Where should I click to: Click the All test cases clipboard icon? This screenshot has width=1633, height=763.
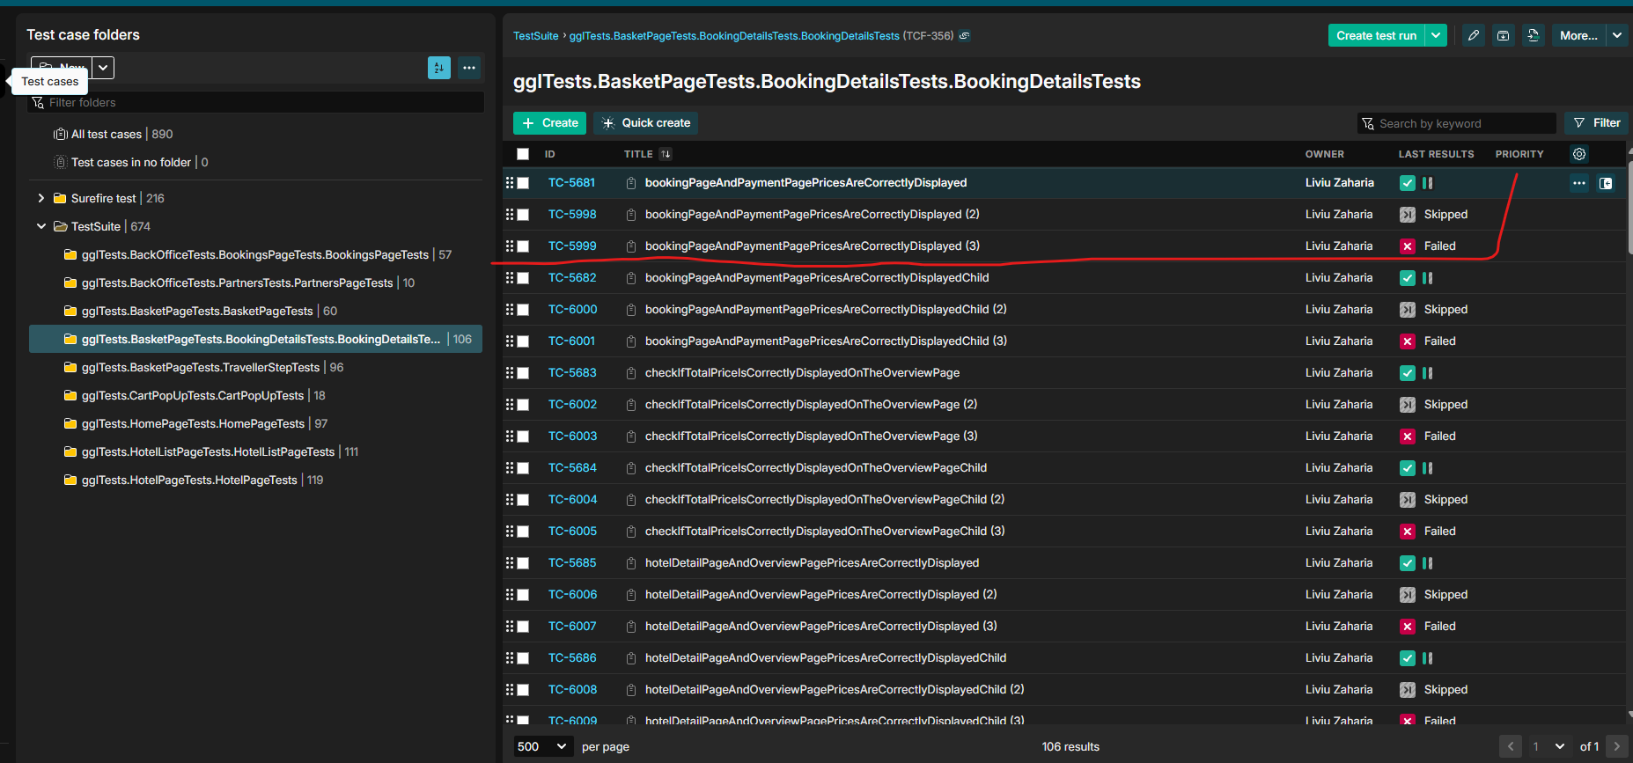61,134
